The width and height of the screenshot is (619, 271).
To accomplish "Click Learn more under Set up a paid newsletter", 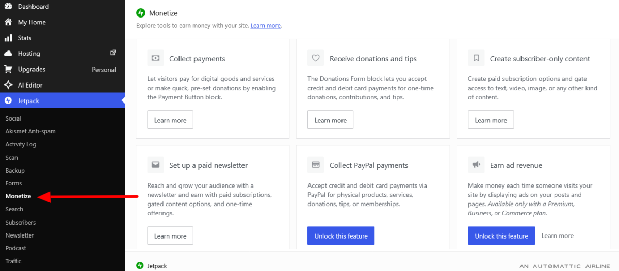I will [x=170, y=236].
